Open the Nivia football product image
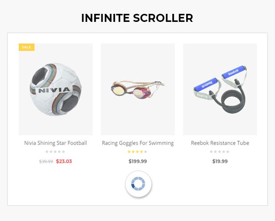The width and height of the screenshot is (275, 221). point(56,89)
